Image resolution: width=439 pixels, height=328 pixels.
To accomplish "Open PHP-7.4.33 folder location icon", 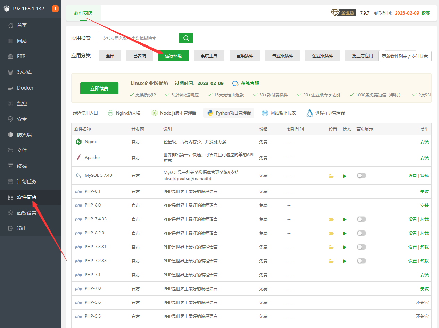I will pyautogui.click(x=331, y=219).
